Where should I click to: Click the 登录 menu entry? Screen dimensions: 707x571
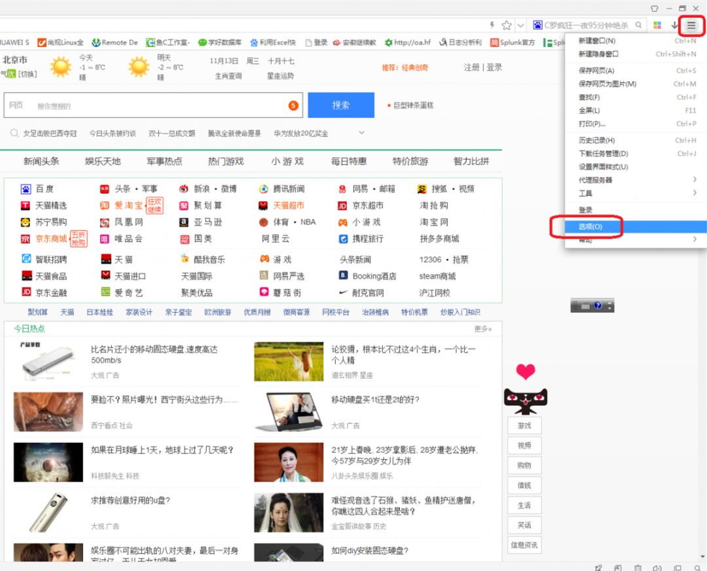click(636, 210)
